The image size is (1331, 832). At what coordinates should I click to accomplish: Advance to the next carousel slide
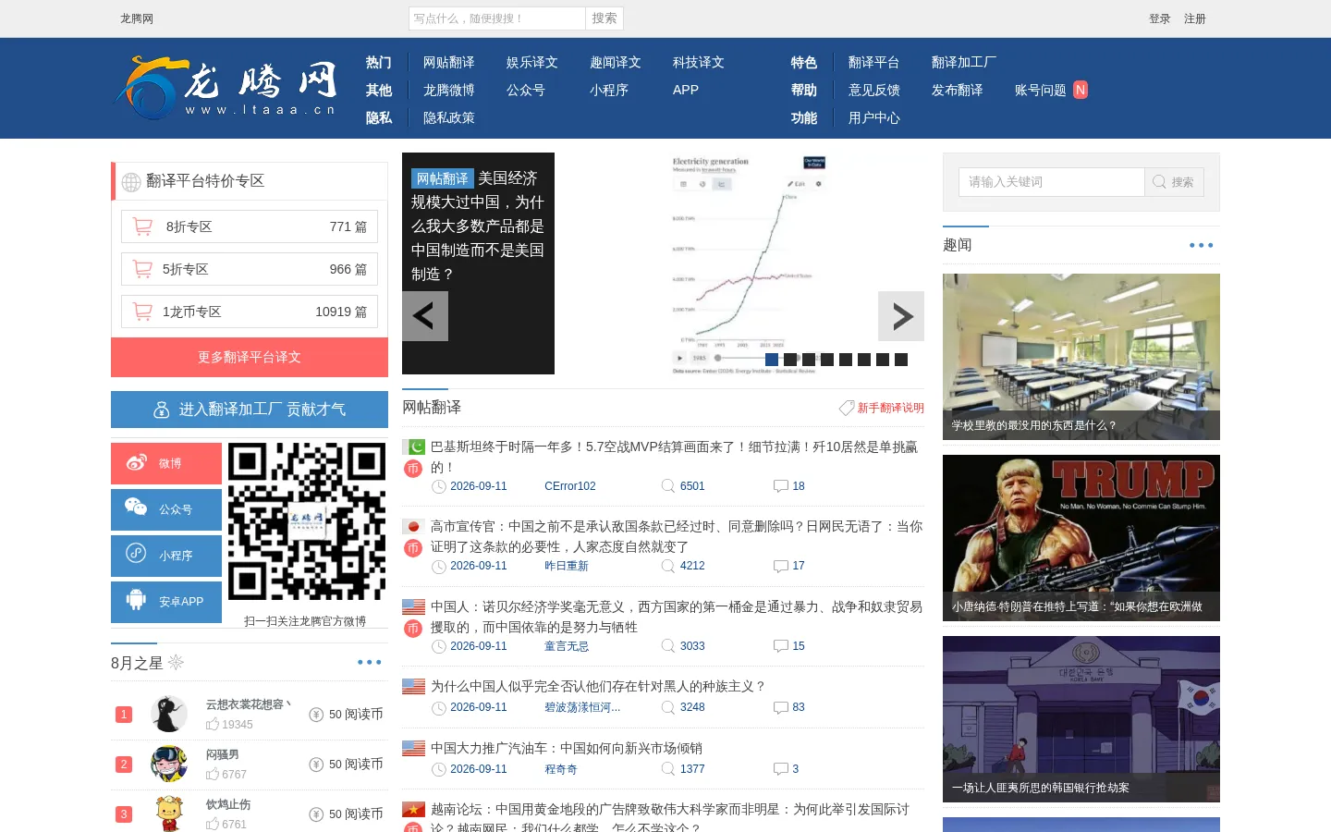901,316
